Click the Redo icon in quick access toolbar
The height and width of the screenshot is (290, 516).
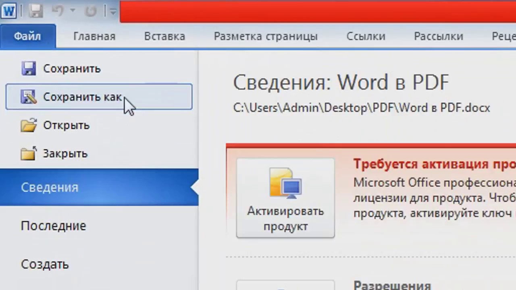coord(91,11)
